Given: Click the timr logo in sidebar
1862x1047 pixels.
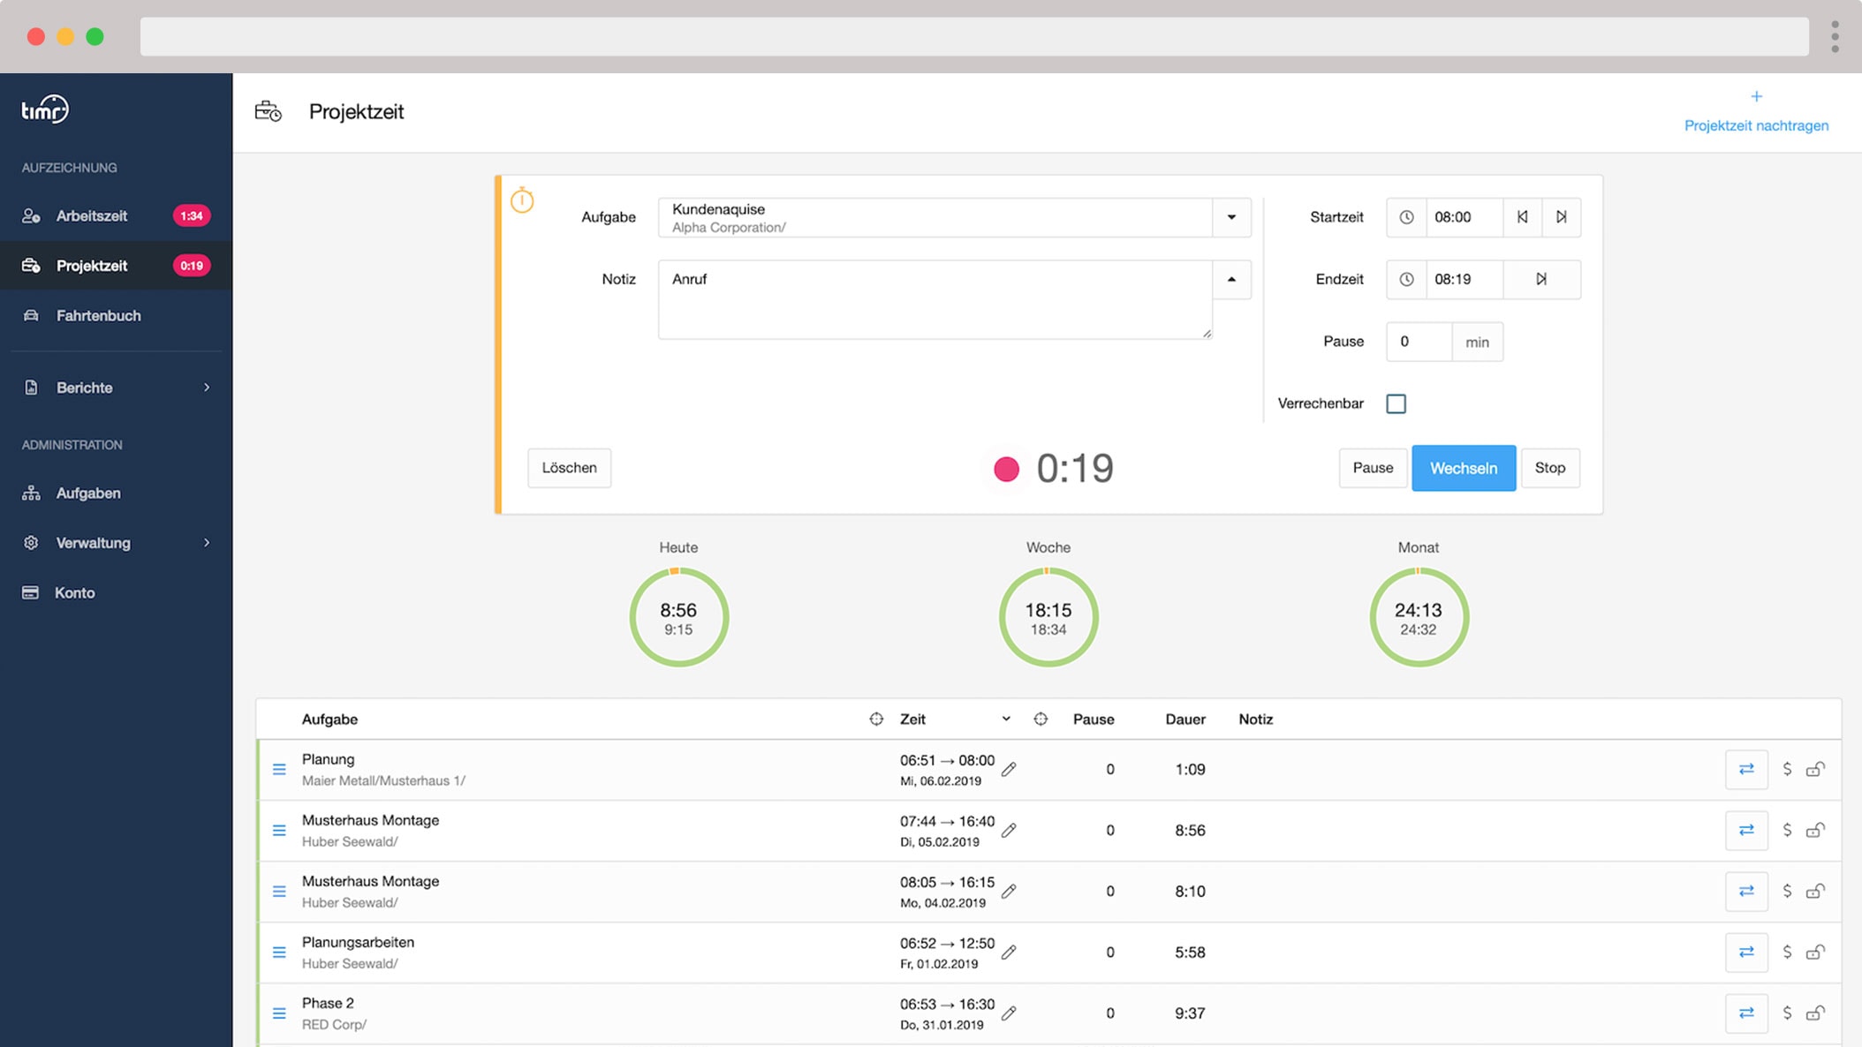Looking at the screenshot, I should point(45,109).
